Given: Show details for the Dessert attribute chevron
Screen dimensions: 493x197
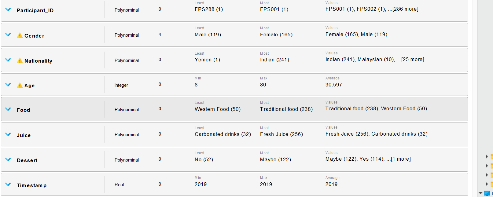Looking at the screenshot, I should [8, 159].
